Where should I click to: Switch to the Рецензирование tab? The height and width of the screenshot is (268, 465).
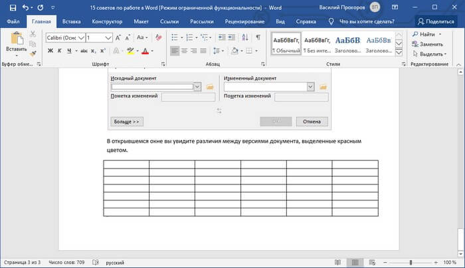[x=244, y=22]
